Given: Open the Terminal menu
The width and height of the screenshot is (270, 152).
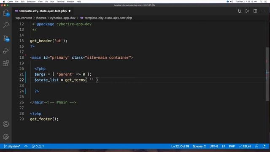Looking at the screenshot, I should click(x=60, y=2).
